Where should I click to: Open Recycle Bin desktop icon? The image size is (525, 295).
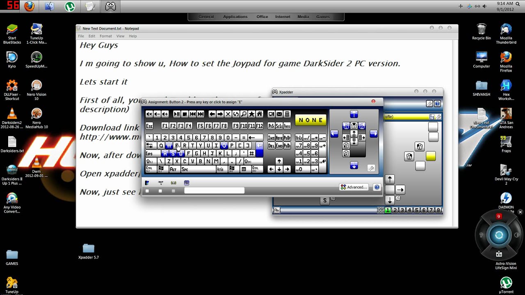[482, 32]
